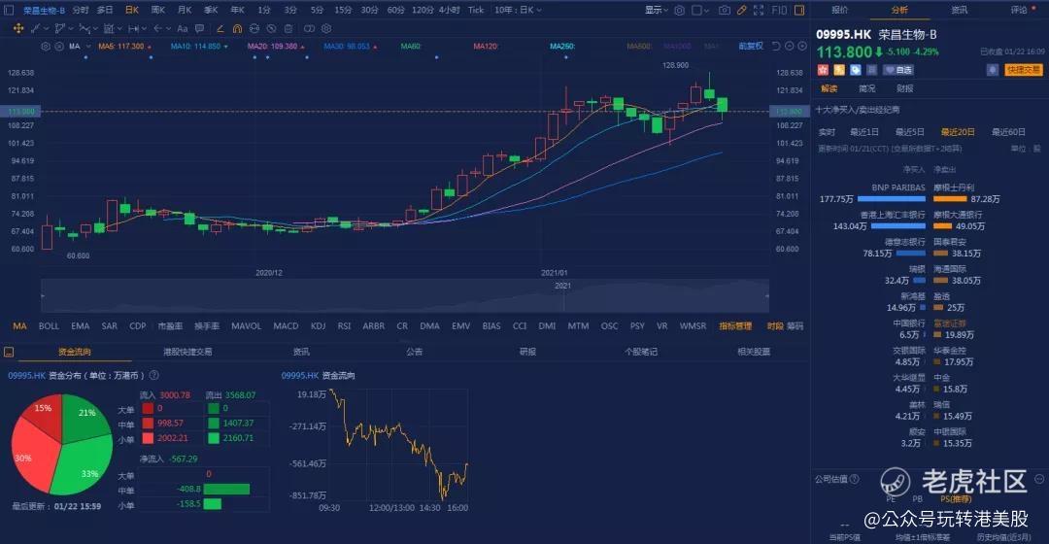Expand the polyline shape tool dropdown
Image resolution: width=1049 pixels, height=544 pixels.
click(72, 29)
